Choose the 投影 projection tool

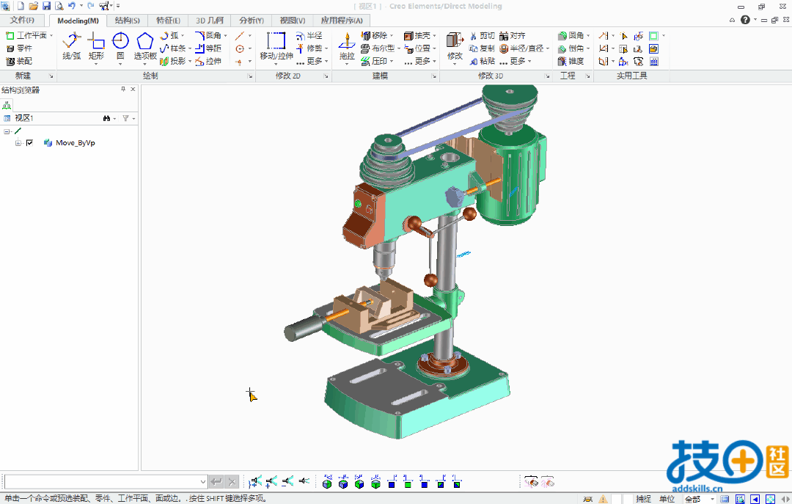pyautogui.click(x=173, y=61)
